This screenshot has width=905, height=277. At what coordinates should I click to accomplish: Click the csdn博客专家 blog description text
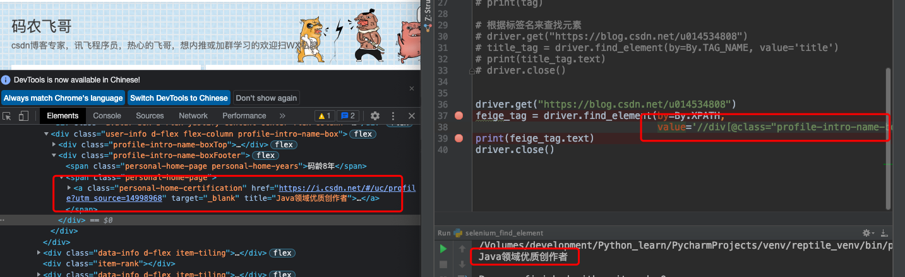pos(165,45)
